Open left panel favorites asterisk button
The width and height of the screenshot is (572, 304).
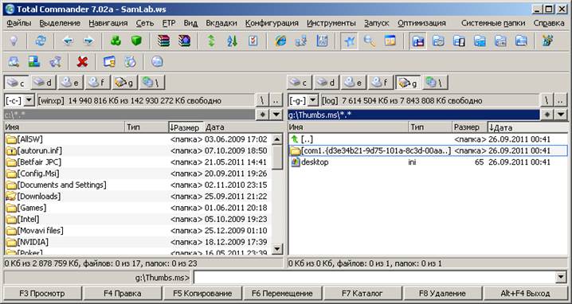[x=263, y=115]
